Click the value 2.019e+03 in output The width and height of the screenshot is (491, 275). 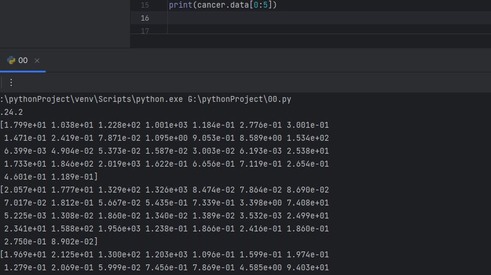point(120,164)
